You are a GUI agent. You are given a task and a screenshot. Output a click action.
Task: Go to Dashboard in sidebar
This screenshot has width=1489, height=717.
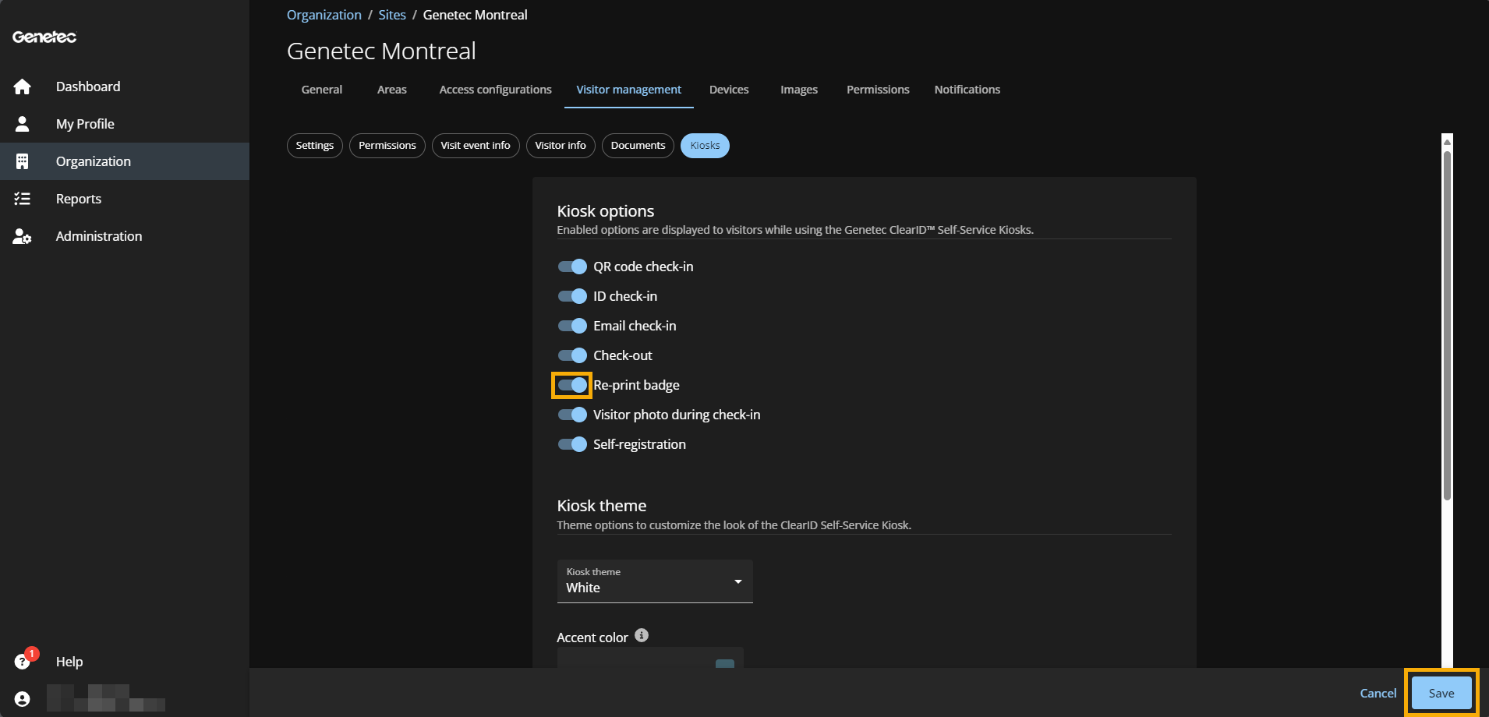coord(125,87)
